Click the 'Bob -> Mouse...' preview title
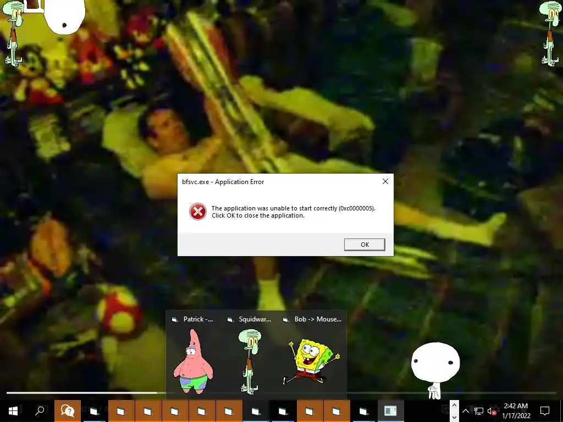 point(318,319)
